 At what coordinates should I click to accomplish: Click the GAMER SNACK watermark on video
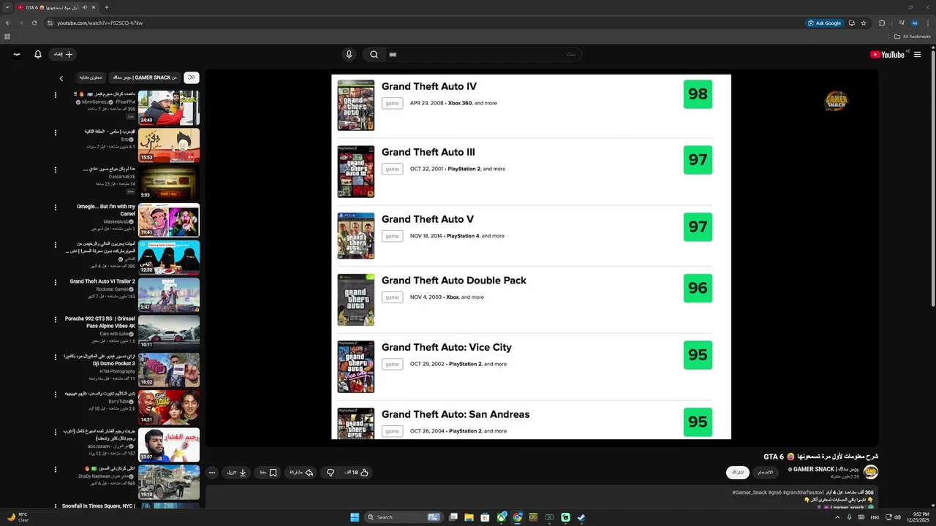(x=836, y=102)
